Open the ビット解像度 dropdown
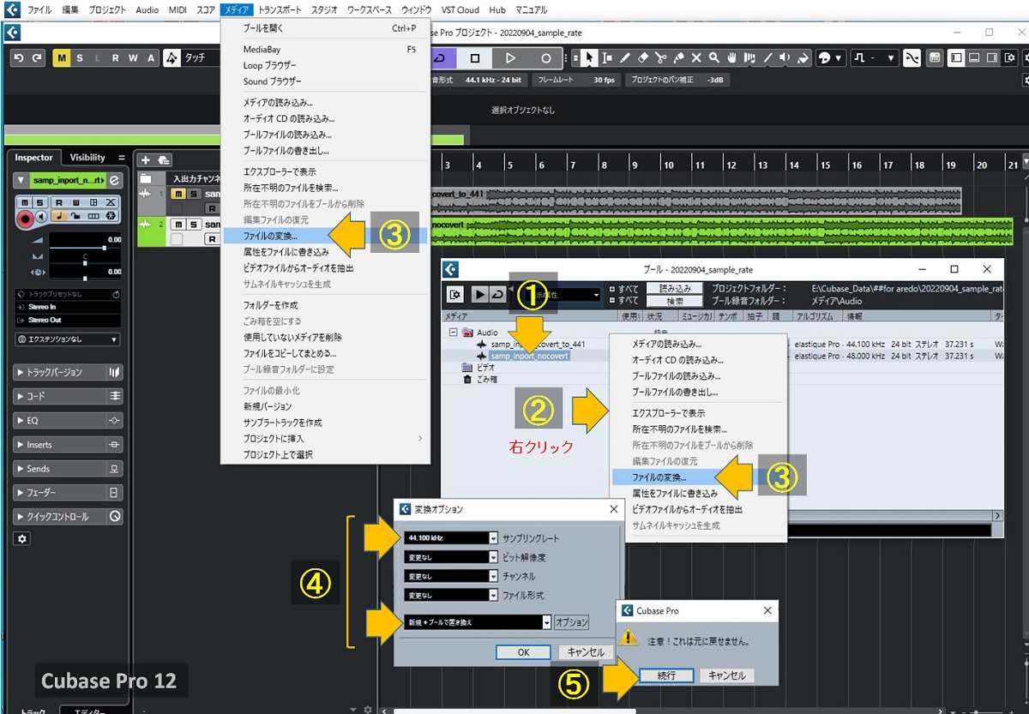 [x=450, y=557]
